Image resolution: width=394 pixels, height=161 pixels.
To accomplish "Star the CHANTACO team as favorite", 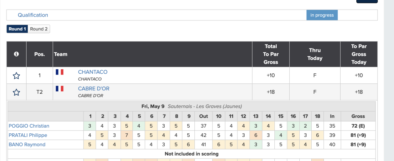I will click(16, 76).
